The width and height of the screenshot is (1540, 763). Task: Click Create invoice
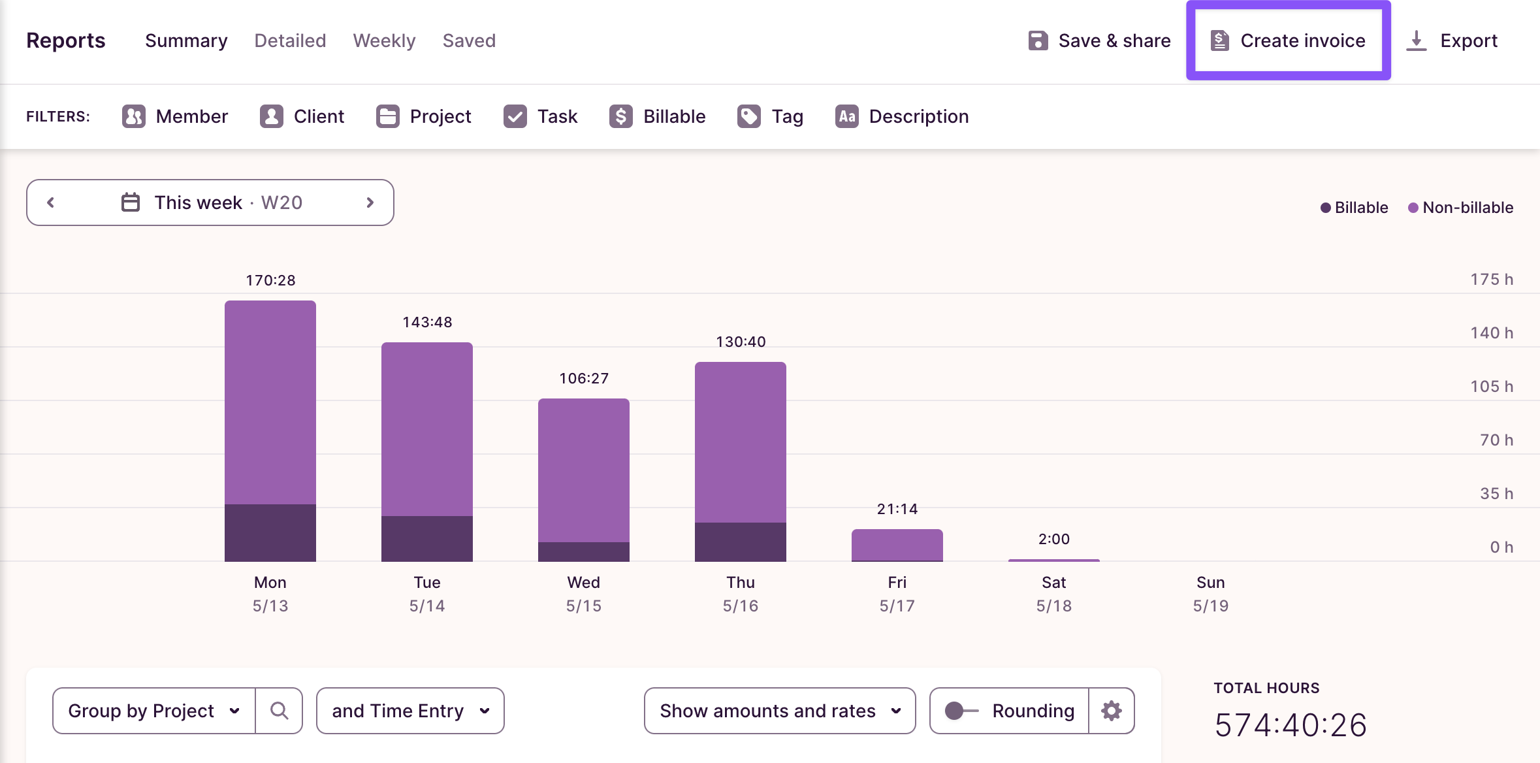pyautogui.click(x=1287, y=41)
